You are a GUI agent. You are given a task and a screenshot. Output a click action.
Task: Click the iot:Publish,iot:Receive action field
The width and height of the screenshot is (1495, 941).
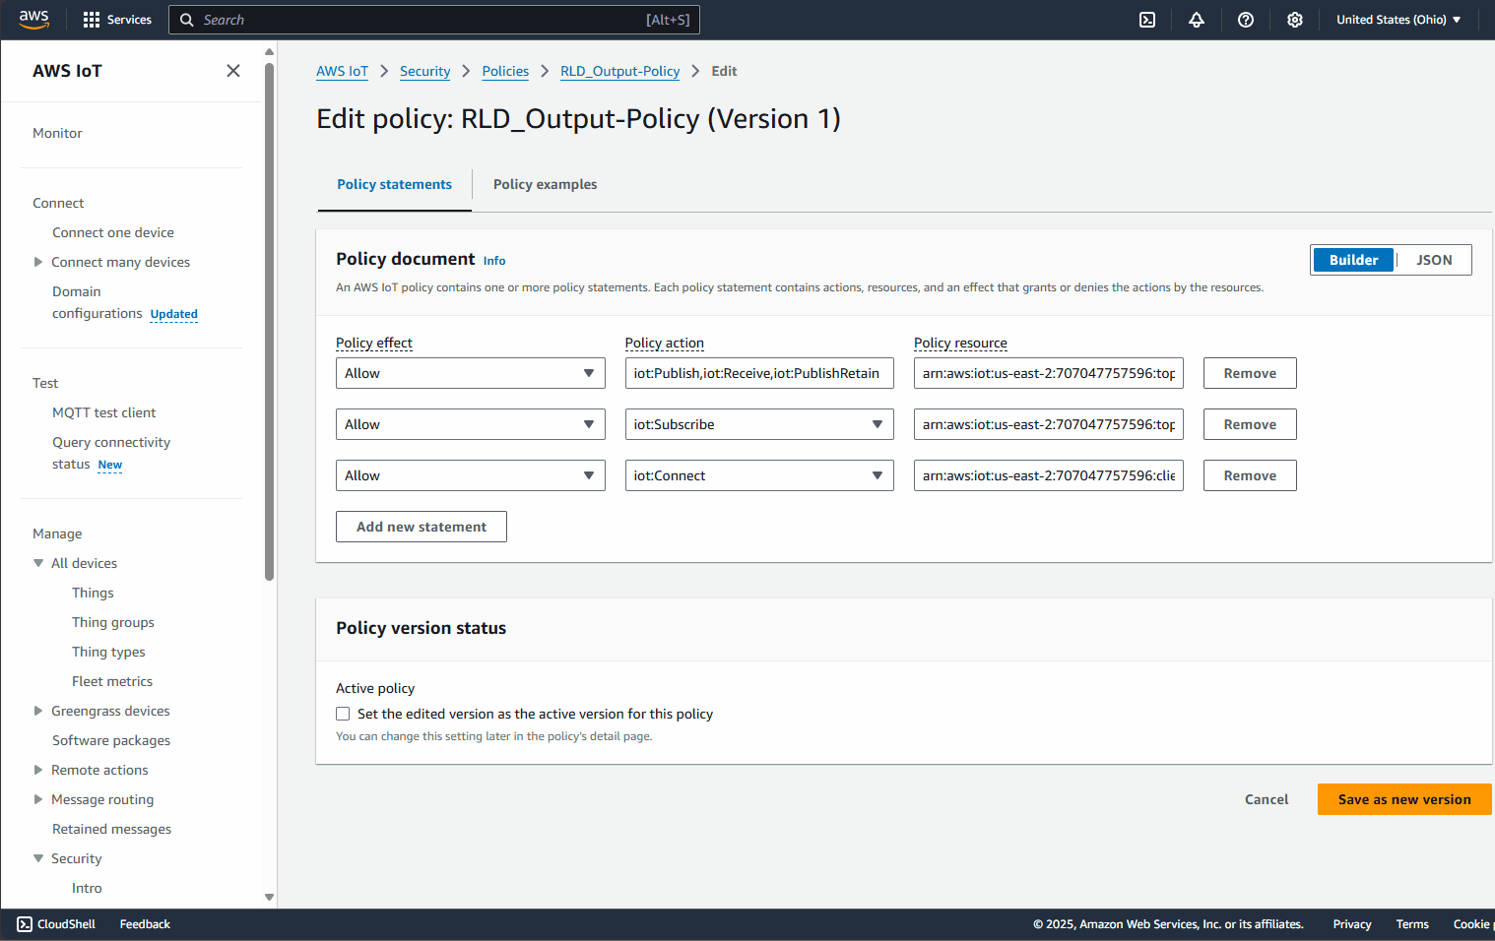point(759,373)
